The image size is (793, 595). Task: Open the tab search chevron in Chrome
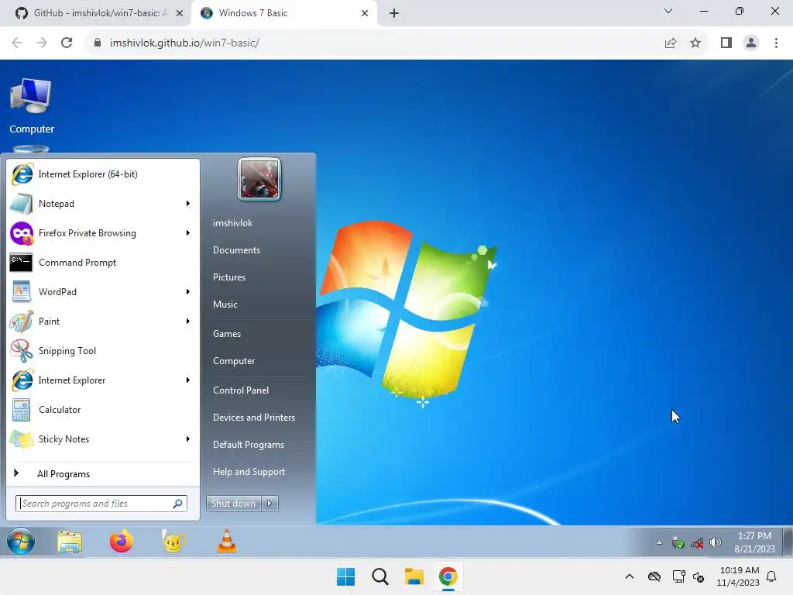tap(668, 11)
